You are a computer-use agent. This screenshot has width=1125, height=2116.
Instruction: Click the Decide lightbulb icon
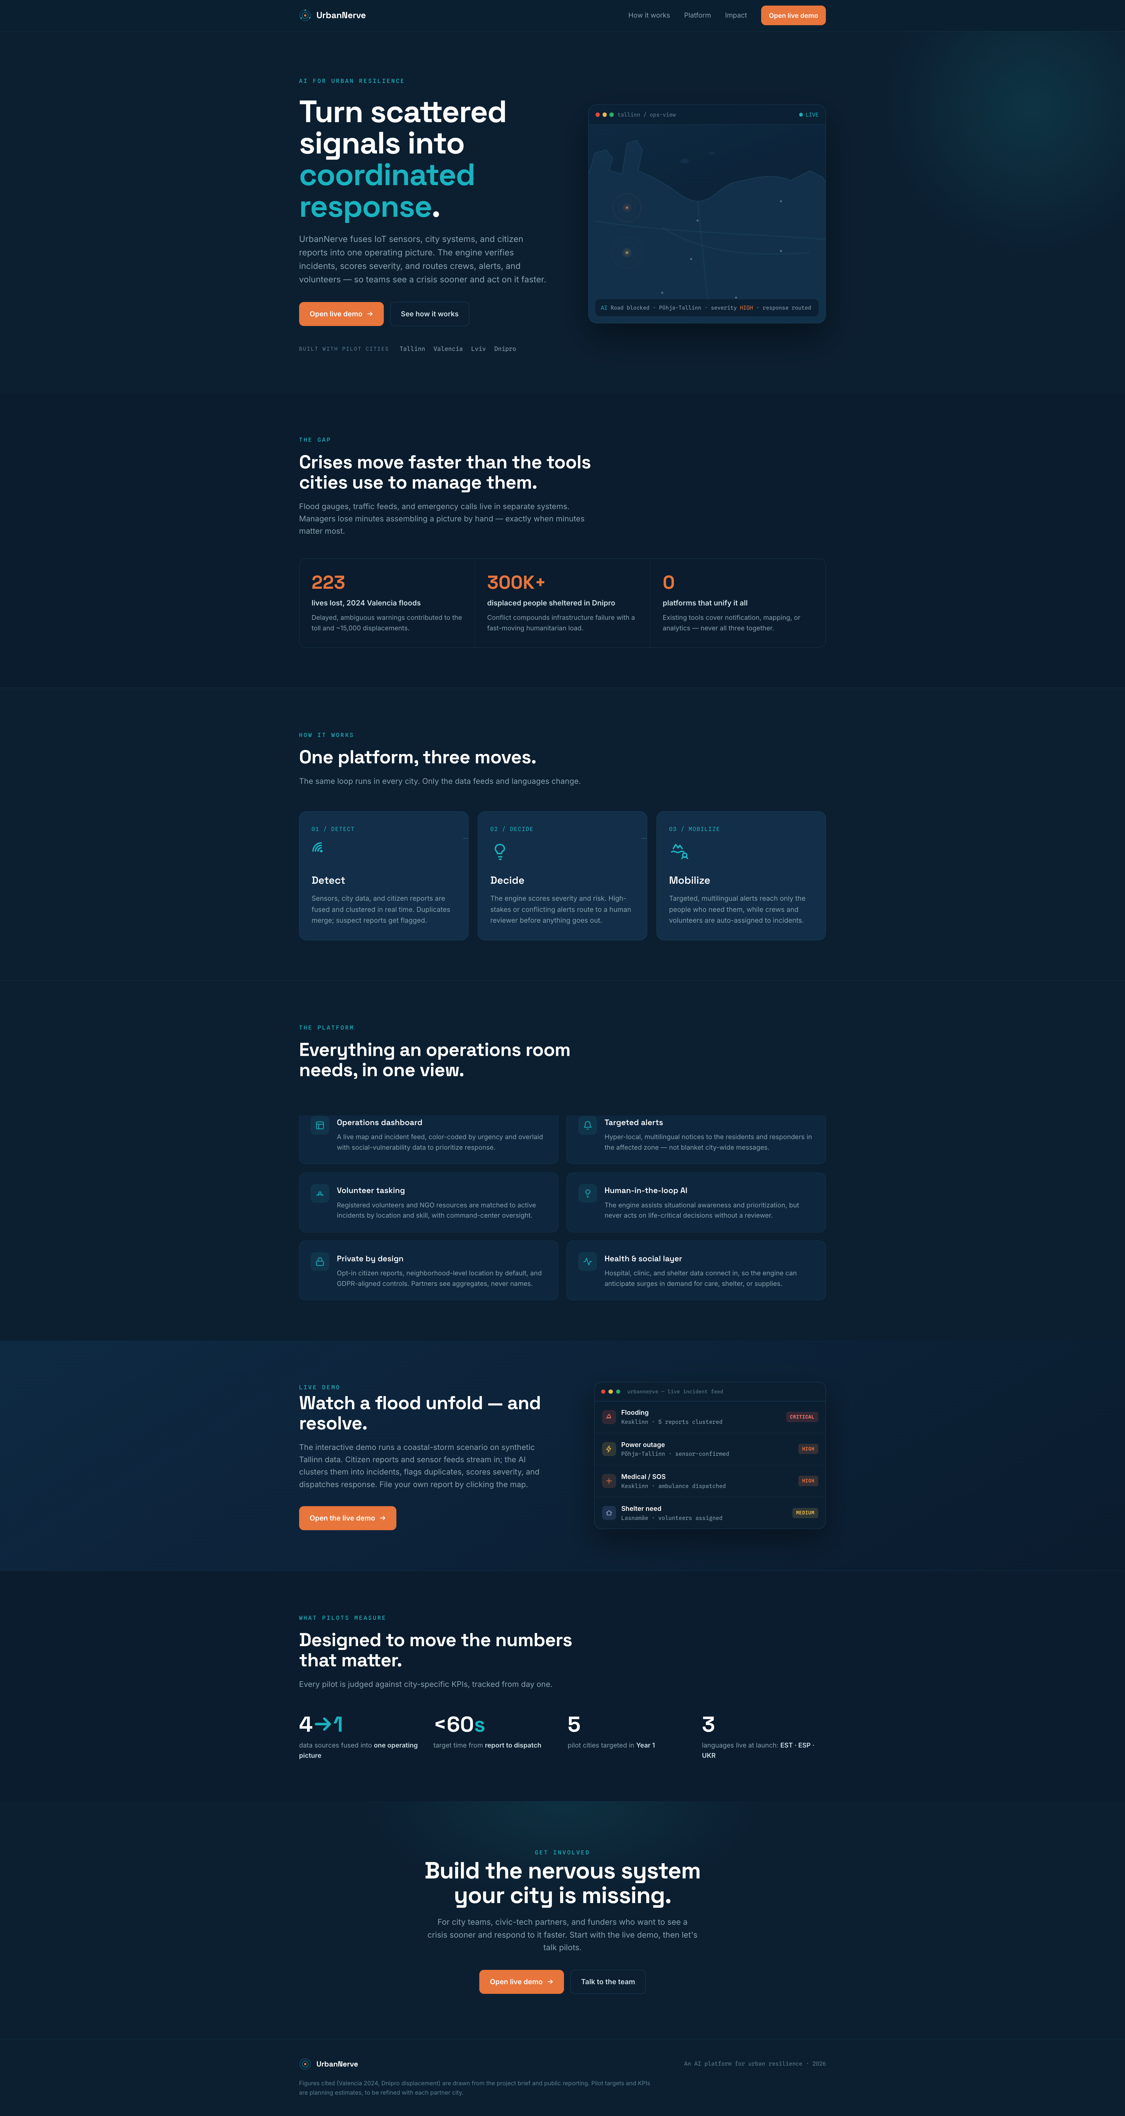[x=500, y=852]
